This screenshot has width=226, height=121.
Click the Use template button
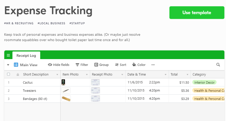pyautogui.click(x=197, y=13)
